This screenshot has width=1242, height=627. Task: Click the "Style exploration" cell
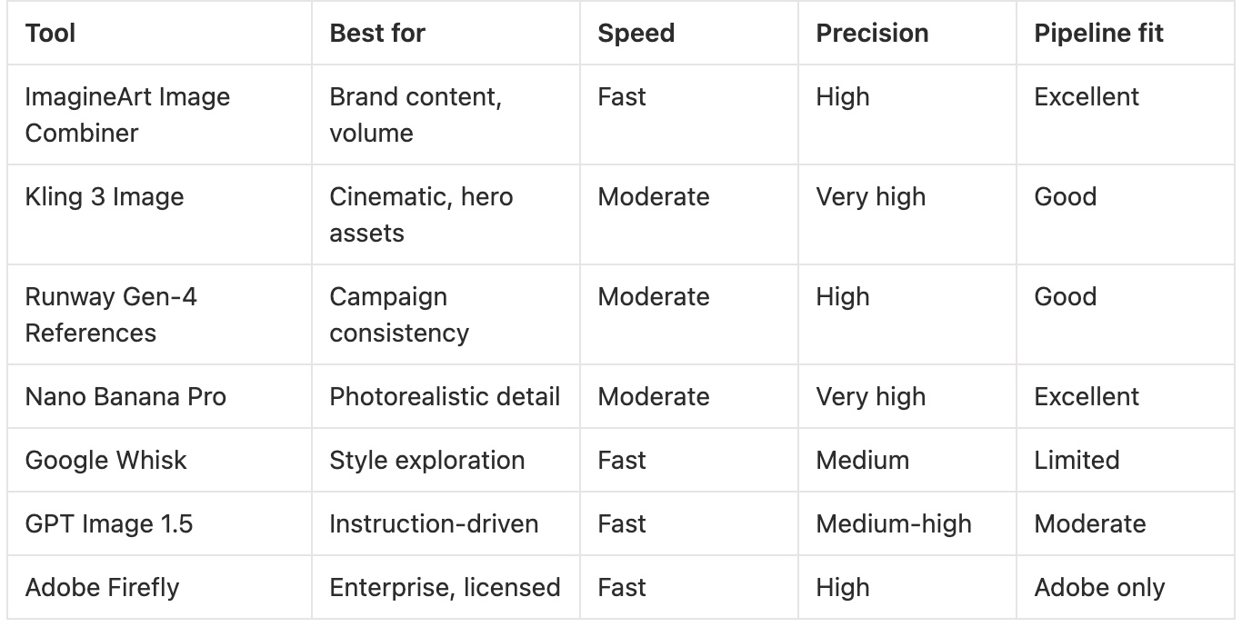(427, 461)
